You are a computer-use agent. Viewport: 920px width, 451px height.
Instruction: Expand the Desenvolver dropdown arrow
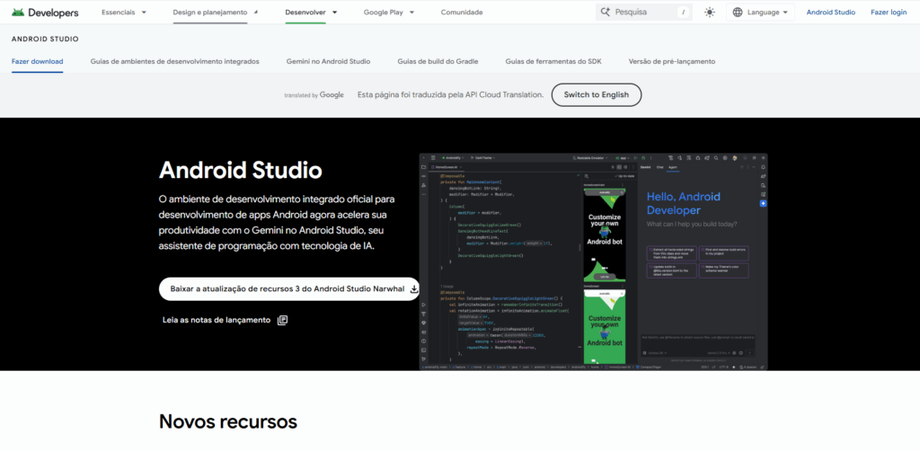(x=334, y=12)
